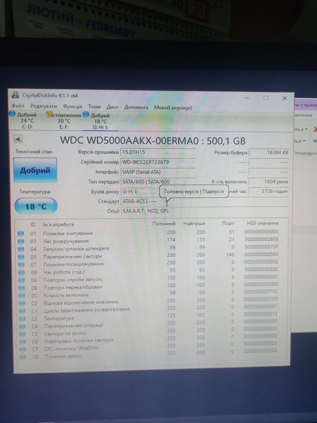Click firmware version field 15.01H15
This screenshot has height=423, width=317.
click(x=158, y=152)
